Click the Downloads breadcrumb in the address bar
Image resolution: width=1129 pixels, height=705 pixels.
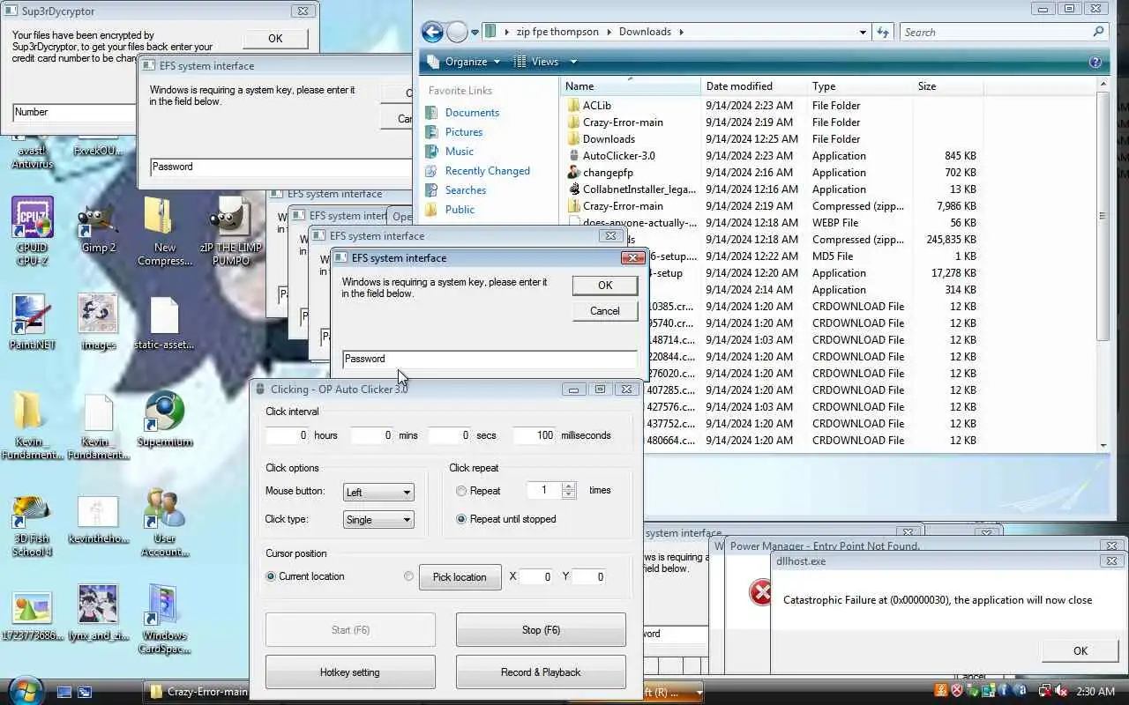point(645,32)
